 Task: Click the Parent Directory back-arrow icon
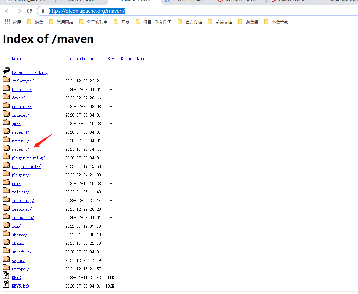[x=6, y=70]
